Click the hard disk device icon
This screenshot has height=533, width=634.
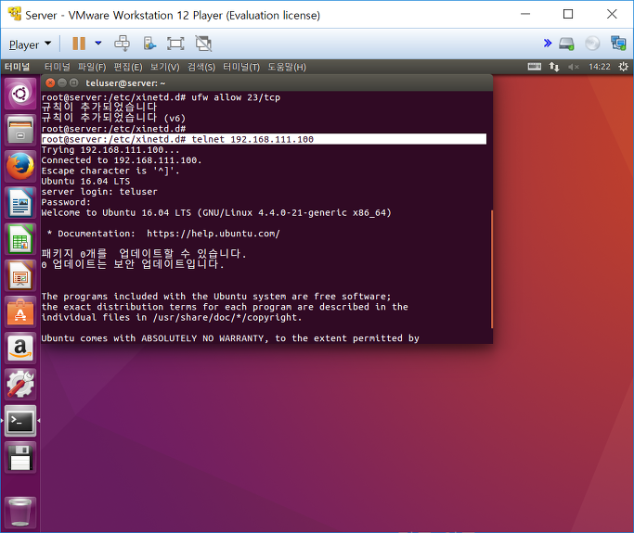pos(566,44)
